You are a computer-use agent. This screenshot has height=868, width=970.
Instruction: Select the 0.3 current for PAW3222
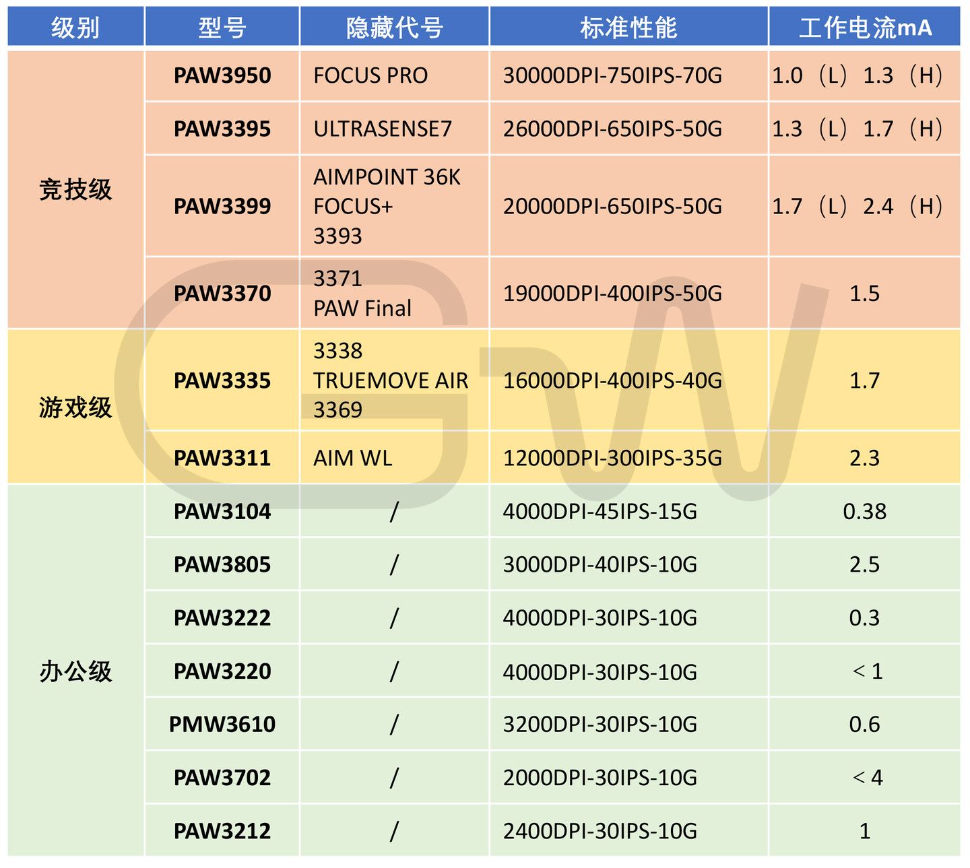click(865, 617)
